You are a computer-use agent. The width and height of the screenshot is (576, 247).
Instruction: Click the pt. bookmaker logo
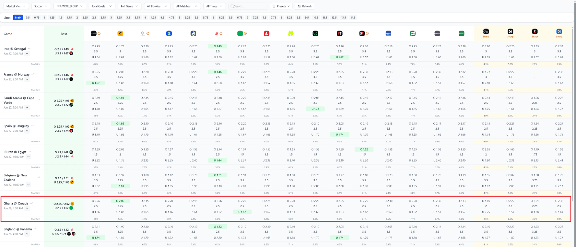point(362,34)
